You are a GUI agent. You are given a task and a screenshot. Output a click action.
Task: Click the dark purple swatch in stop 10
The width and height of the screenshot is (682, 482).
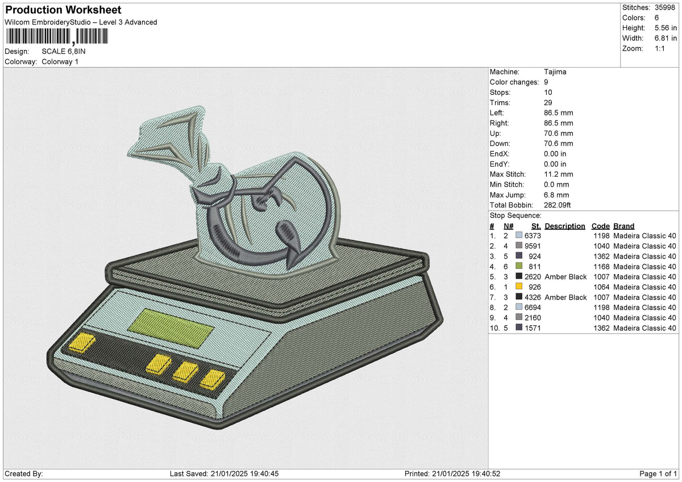pos(519,328)
